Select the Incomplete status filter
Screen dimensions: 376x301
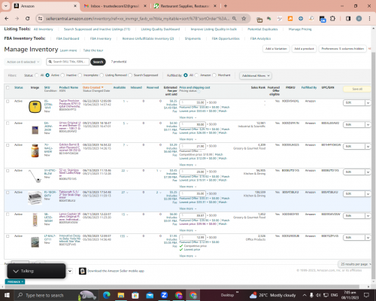[80, 75]
